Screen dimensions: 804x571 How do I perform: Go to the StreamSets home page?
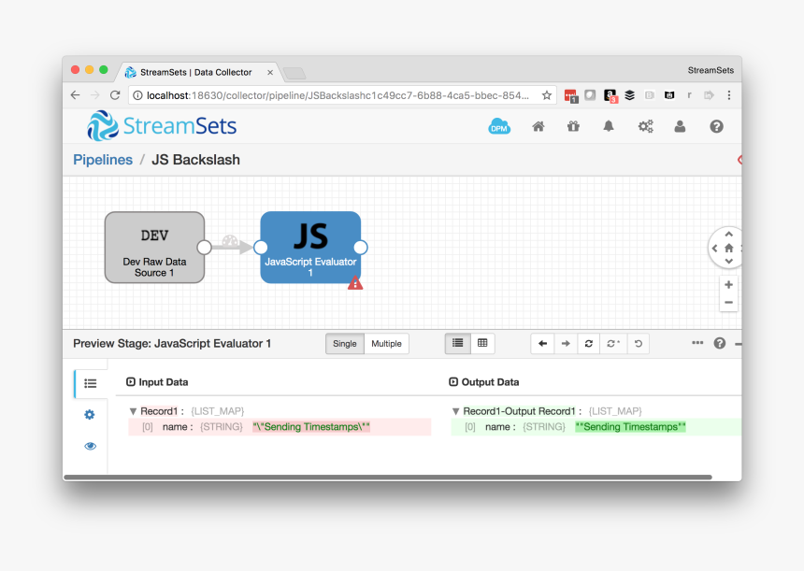tap(538, 127)
